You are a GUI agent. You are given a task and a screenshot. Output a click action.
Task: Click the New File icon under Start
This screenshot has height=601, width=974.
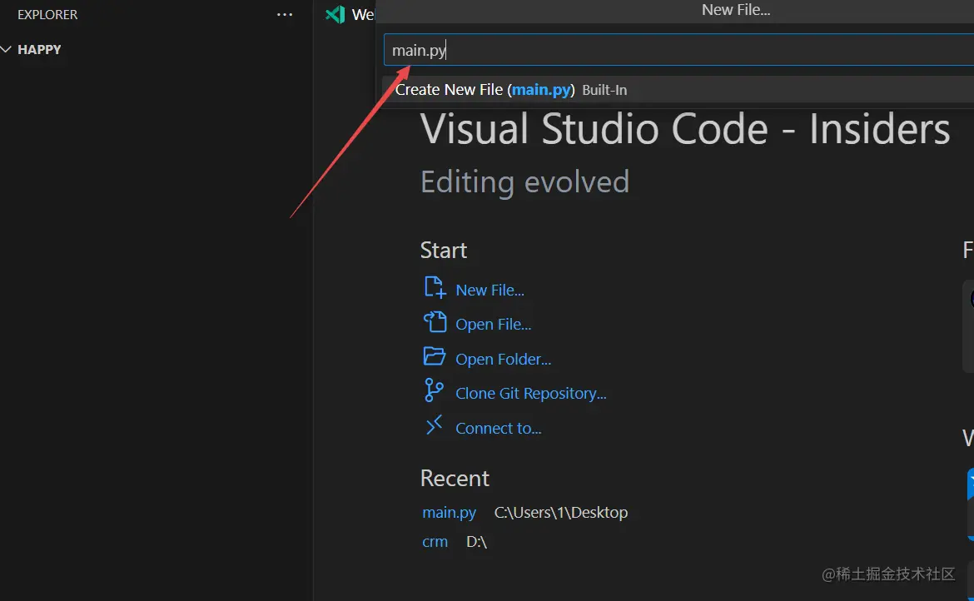tap(435, 288)
